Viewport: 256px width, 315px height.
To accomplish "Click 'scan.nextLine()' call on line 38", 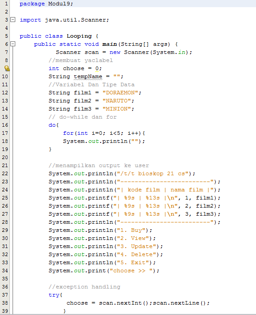I will coord(180,303).
